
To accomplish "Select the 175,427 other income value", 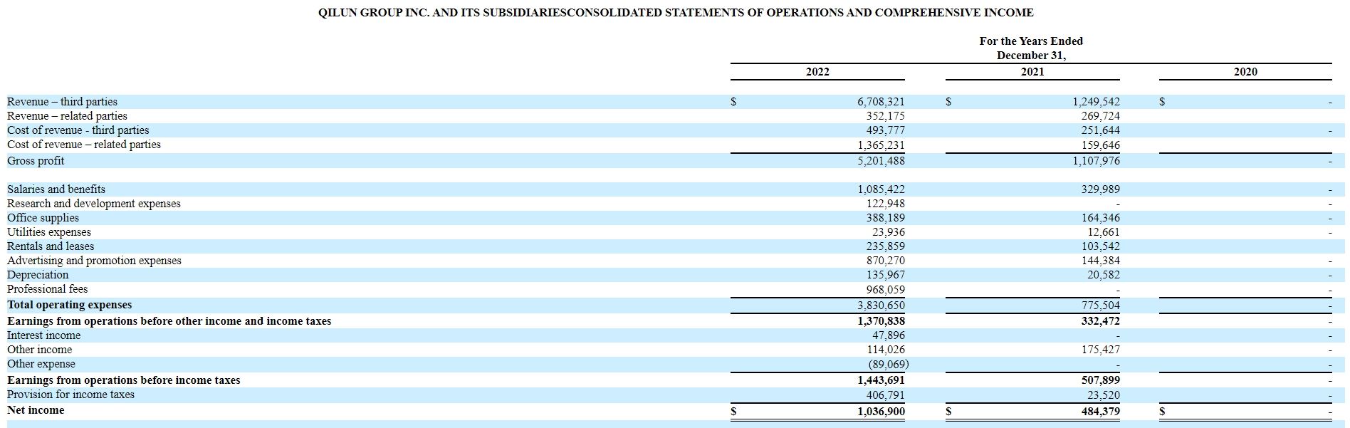I will point(1100,350).
